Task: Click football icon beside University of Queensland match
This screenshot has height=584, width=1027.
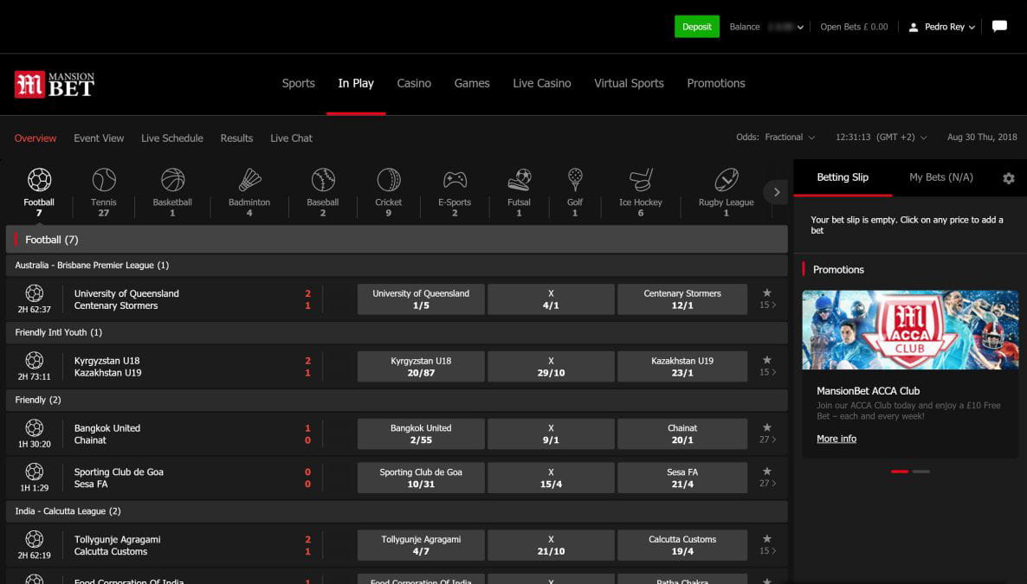Action: click(x=34, y=292)
